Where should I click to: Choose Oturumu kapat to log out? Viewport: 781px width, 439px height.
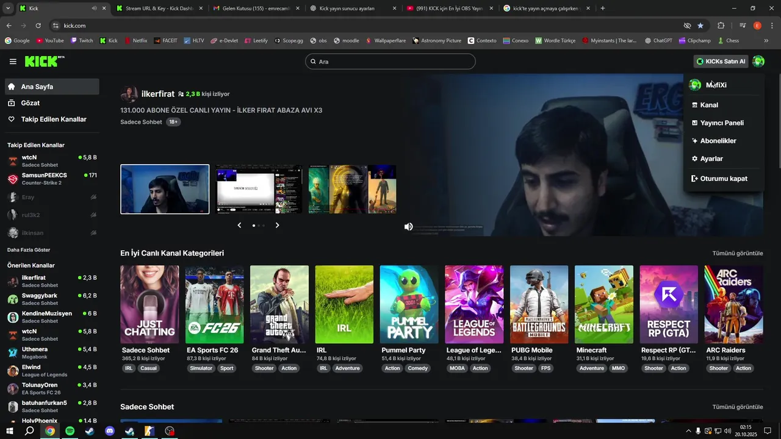pos(724,179)
